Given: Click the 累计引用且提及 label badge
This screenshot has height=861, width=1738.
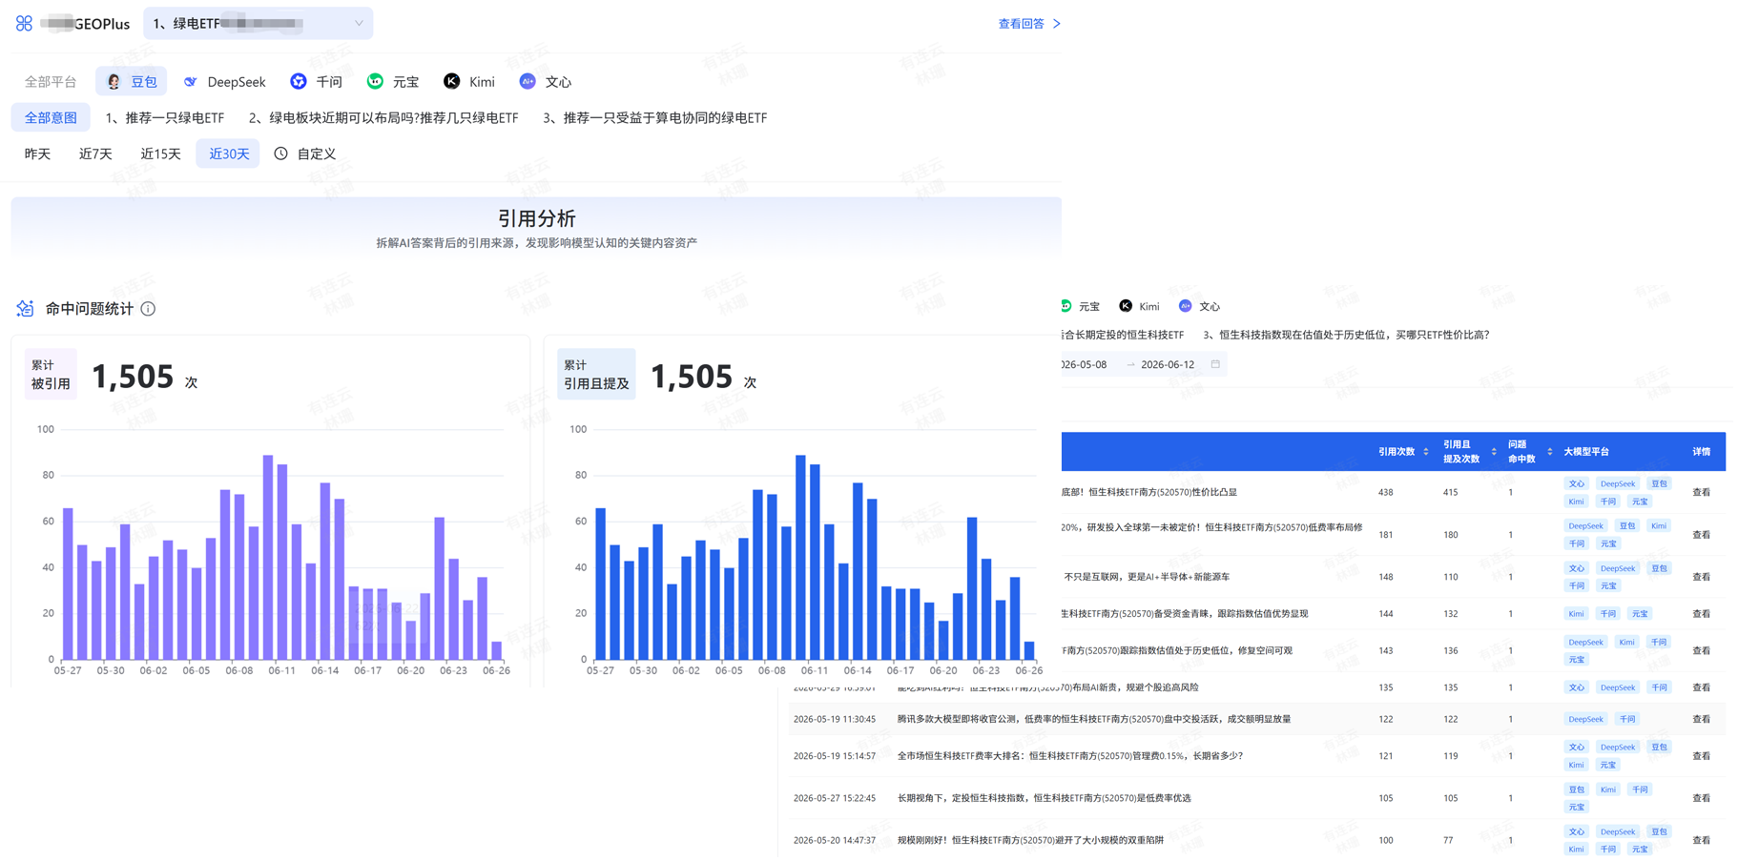Looking at the screenshot, I should (596, 374).
